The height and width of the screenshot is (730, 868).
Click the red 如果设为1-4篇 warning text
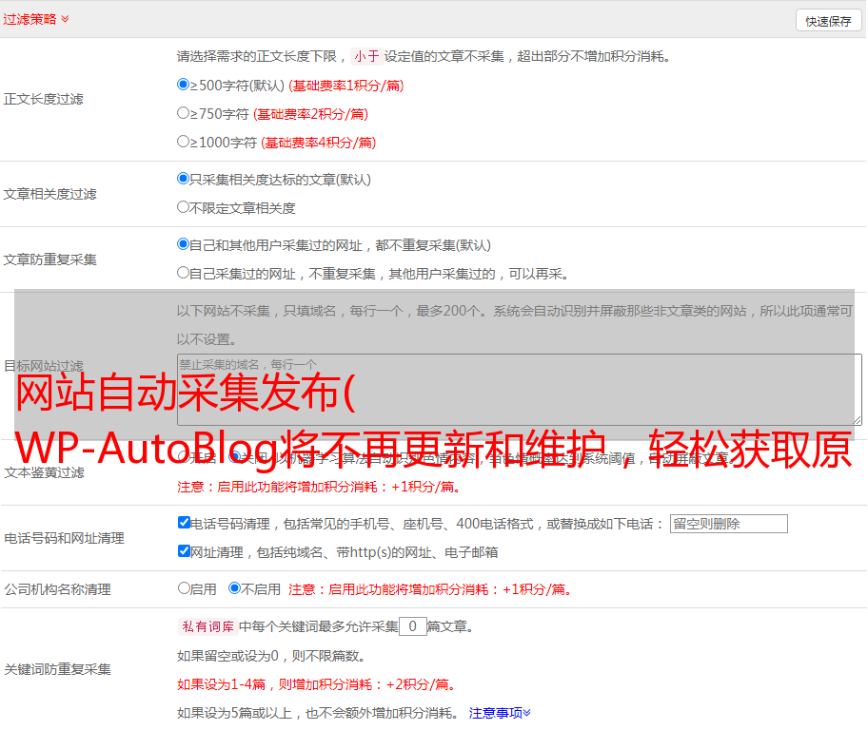pyautogui.click(x=317, y=684)
